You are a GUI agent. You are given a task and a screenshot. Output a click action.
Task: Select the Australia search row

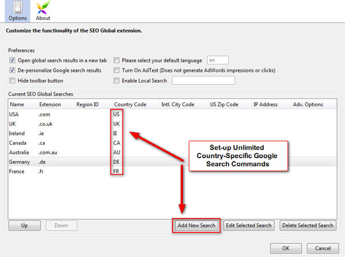[x=172, y=152]
